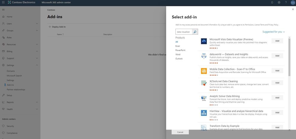Image resolution: width=296 pixels, height=139 pixels.
Task: Expand the Groups section chevron
Action: tap(37, 30)
